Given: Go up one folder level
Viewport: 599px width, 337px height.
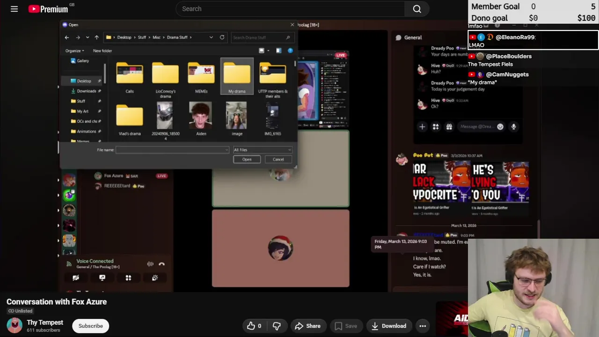Looking at the screenshot, I should (x=96, y=37).
